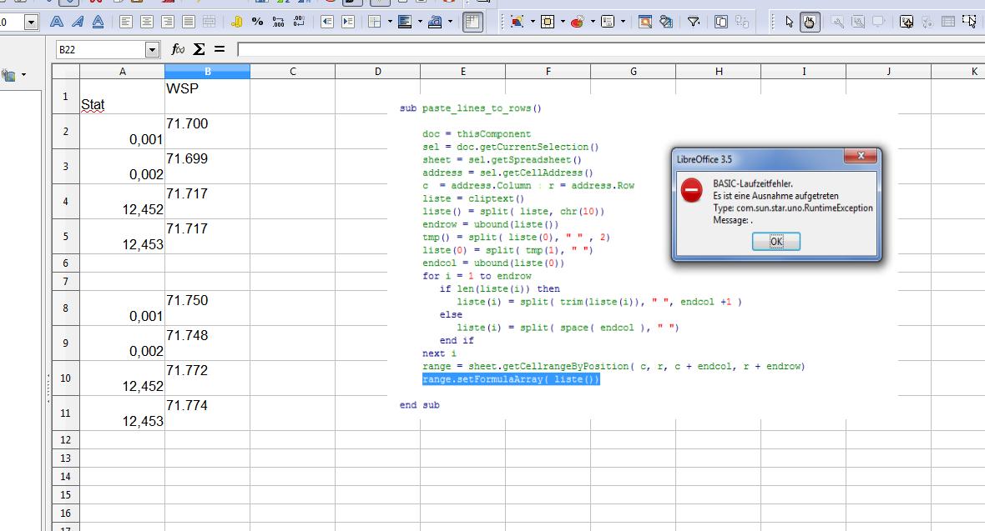
Task: Apply the current background color
Action: (x=405, y=22)
